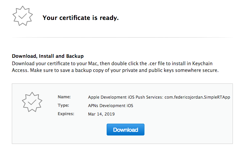Click the '.cer' word in the instructions
Screen dimensions: 243x150
tap(152, 64)
